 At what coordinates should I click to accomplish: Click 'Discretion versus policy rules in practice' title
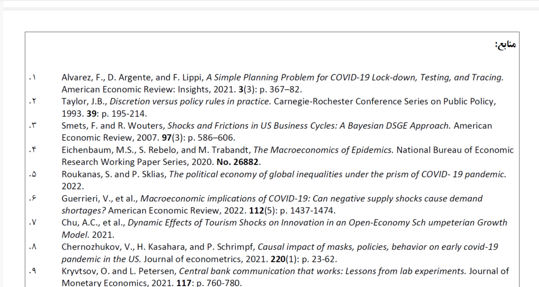[190, 101]
